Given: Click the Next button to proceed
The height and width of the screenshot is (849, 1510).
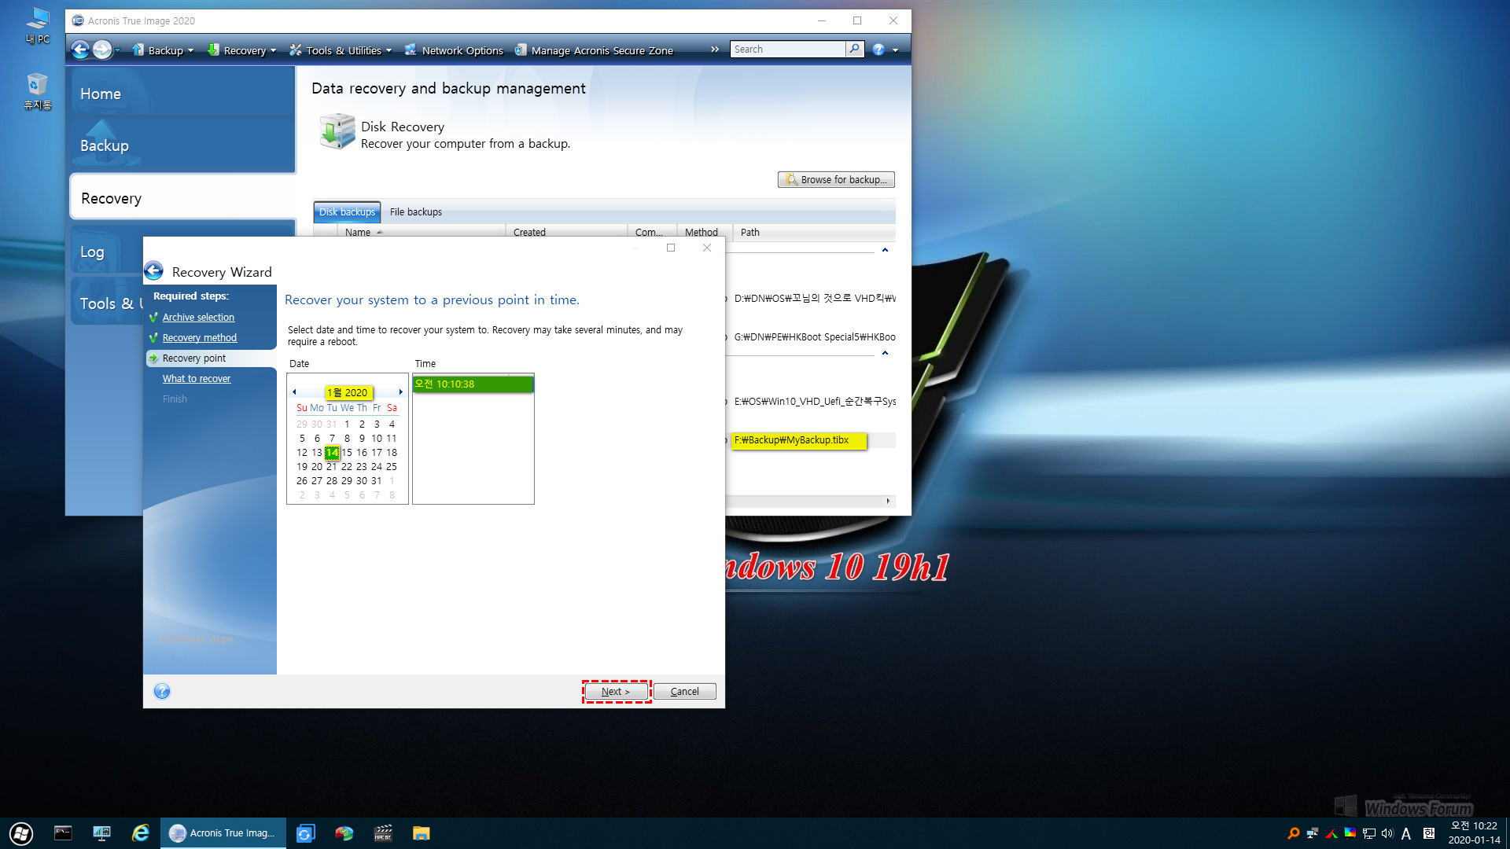Looking at the screenshot, I should point(615,692).
